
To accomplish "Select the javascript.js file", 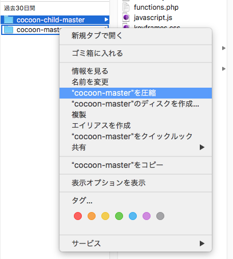I will click(153, 18).
